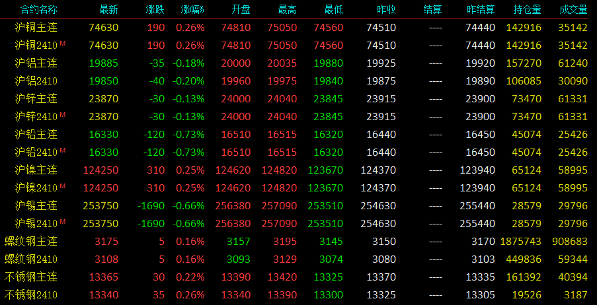
Task: Click the 最新 column header
Action: coord(109,10)
